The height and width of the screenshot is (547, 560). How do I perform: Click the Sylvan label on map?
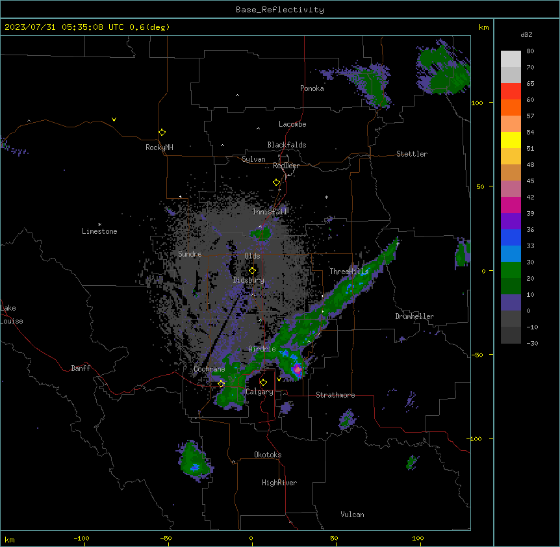[x=253, y=159]
